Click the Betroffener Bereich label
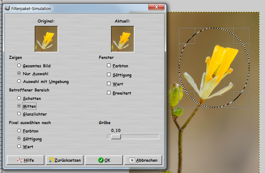The width and height of the screenshot is (265, 173). pos(29,90)
